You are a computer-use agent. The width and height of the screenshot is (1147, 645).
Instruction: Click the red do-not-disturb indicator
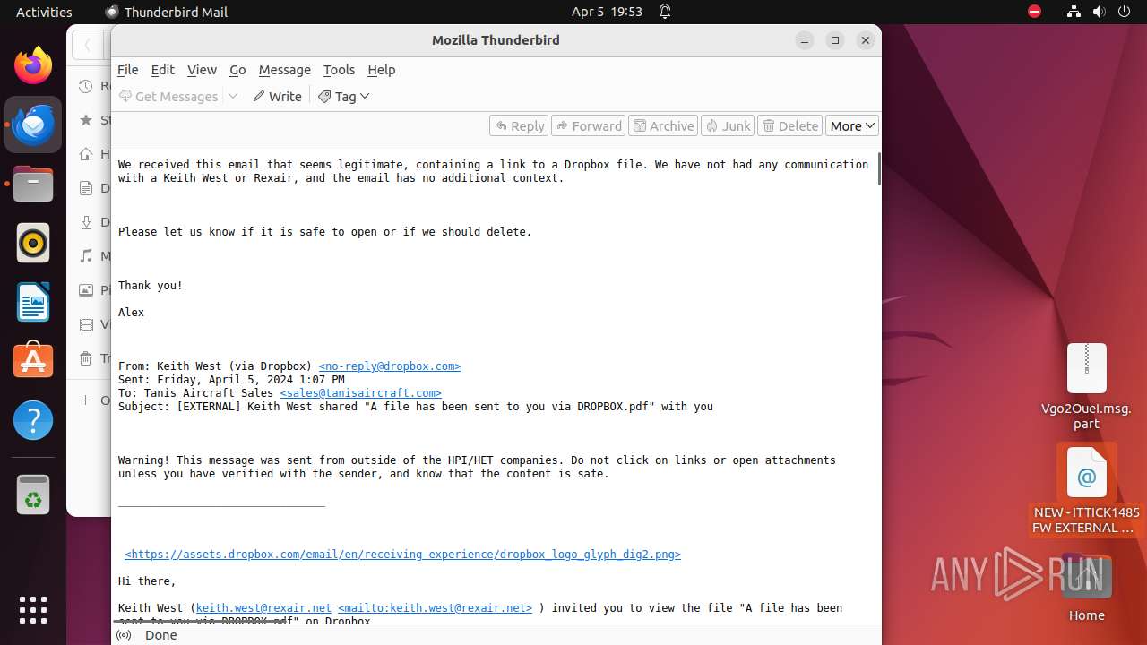1034,12
